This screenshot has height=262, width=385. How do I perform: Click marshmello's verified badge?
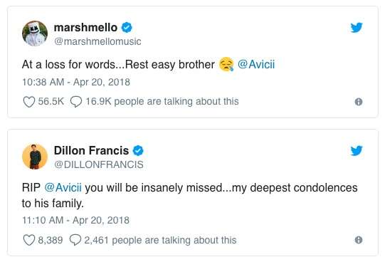127,27
